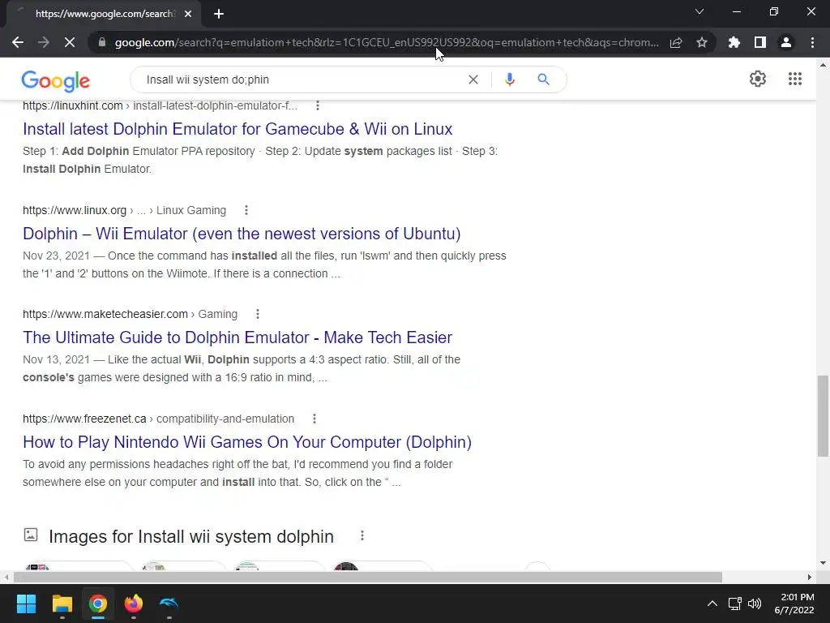Stop loading the page
The image size is (830, 623).
pos(70,42)
